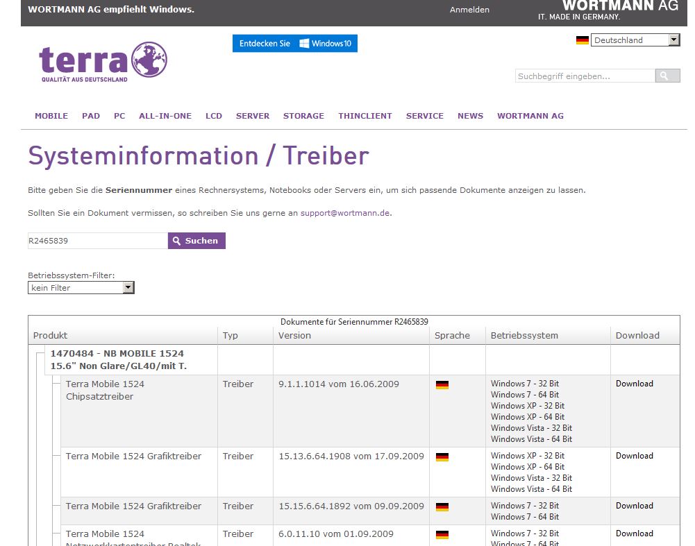Open the ALL-IN-ONE menu
The width and height of the screenshot is (695, 546).
165,116
